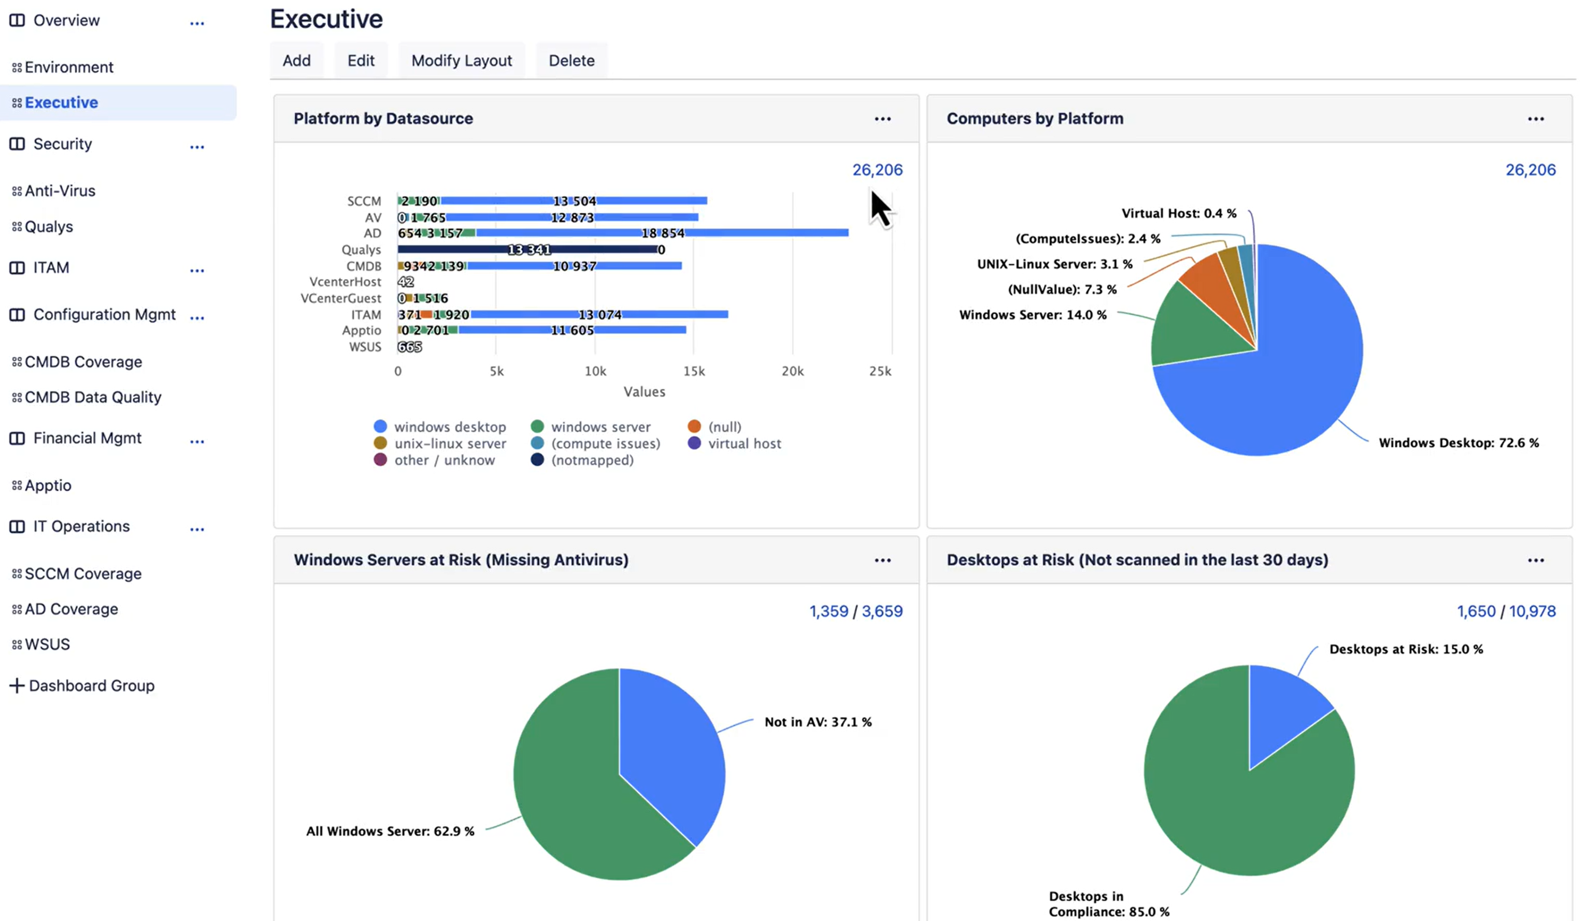Screen dimensions: 1588x921
Task: Open ellipsis menu next to Configuration Mgmt
Action: 197,318
